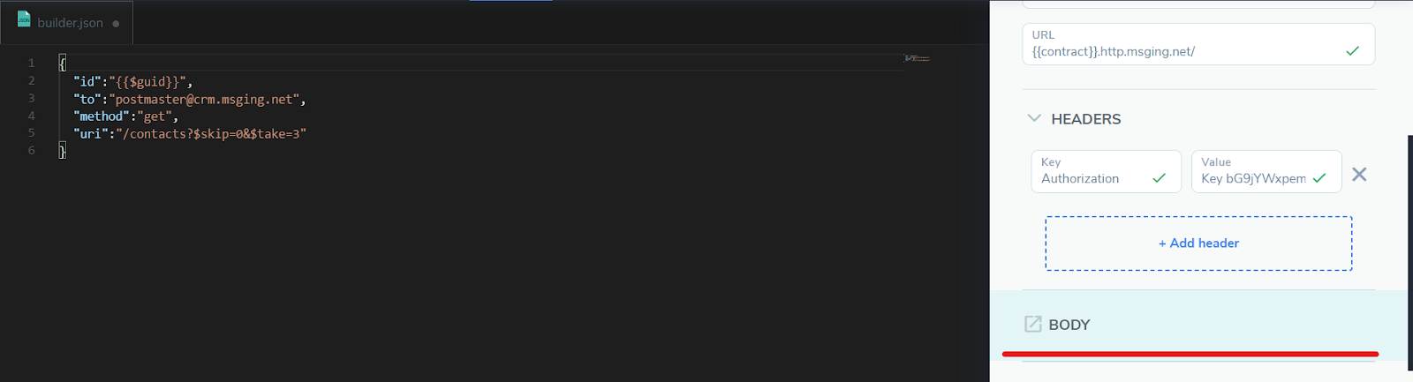
Task: Place cursor in the "uri" line of code
Action: [190, 133]
